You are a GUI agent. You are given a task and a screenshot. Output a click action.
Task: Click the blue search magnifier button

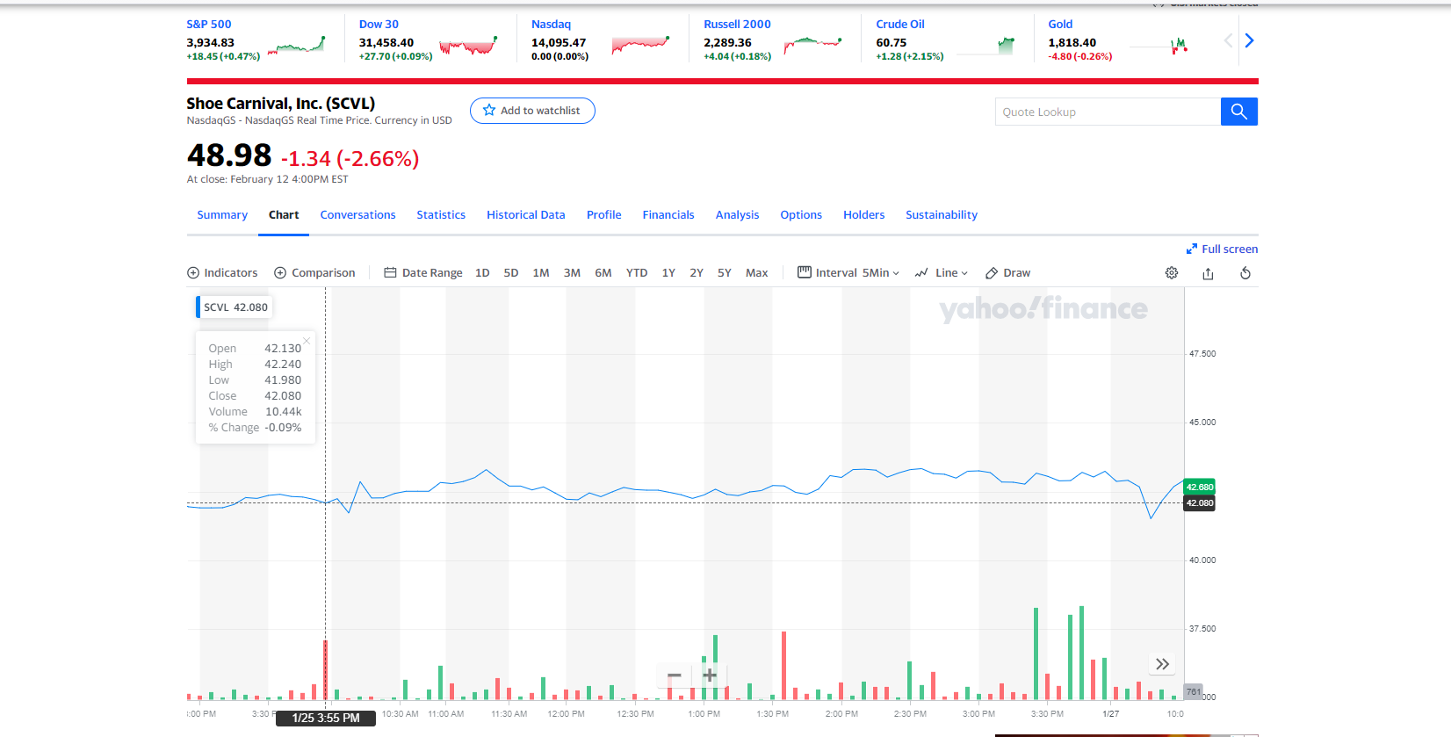click(x=1238, y=112)
